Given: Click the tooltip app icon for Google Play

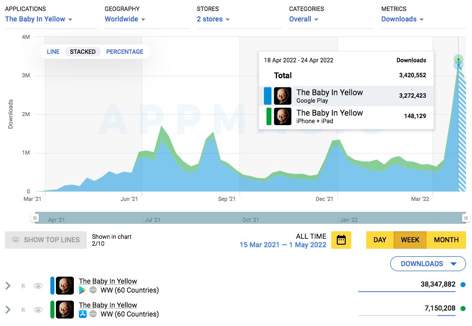Looking at the screenshot, I should click(x=283, y=96).
